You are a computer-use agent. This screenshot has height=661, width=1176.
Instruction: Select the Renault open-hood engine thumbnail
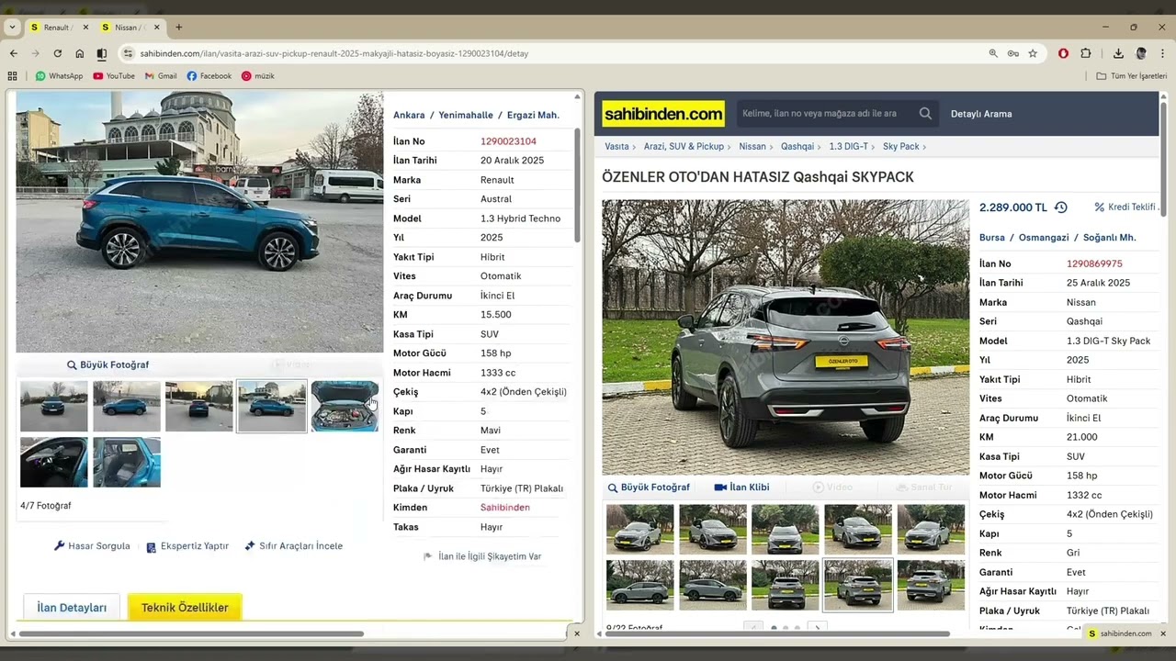tap(344, 407)
